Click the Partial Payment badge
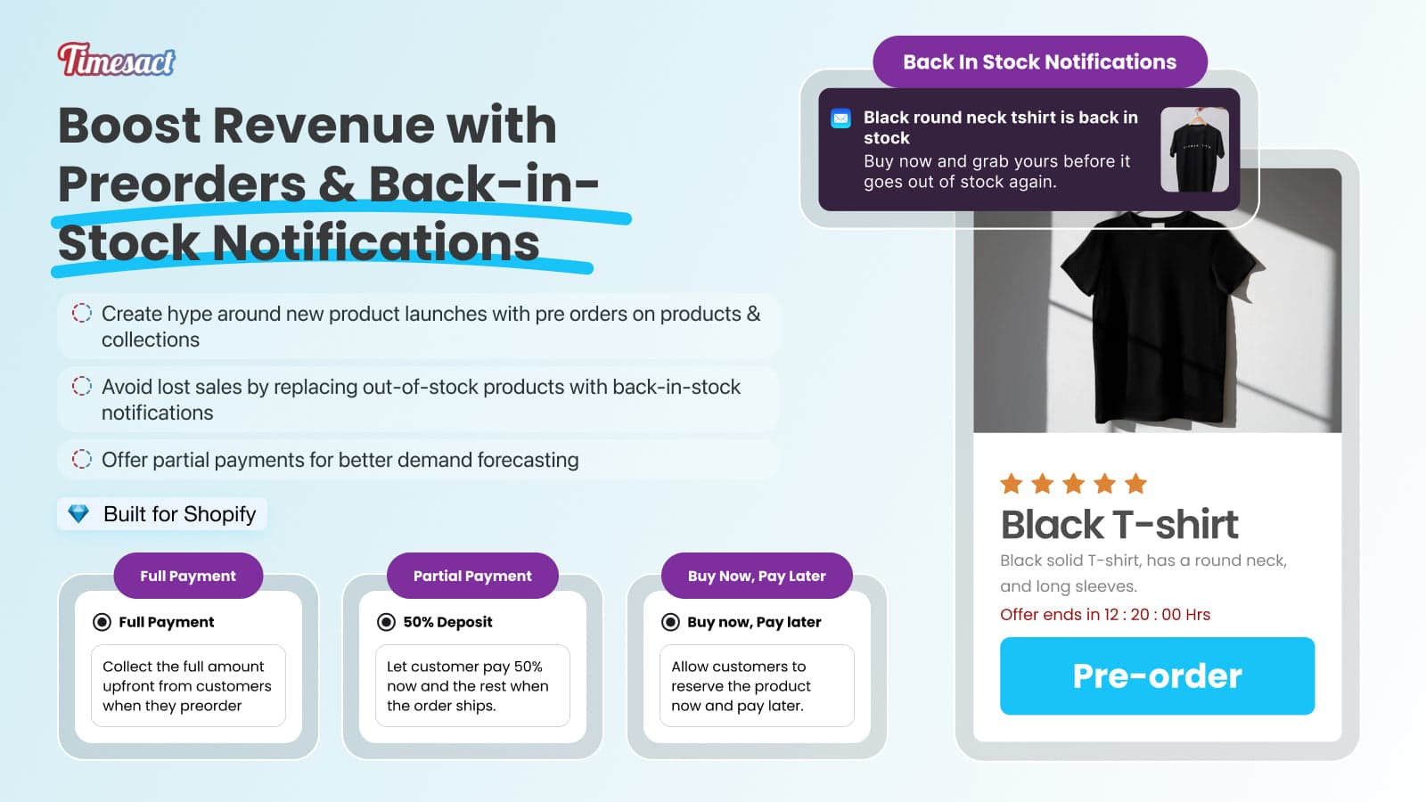This screenshot has width=1426, height=802. [471, 576]
